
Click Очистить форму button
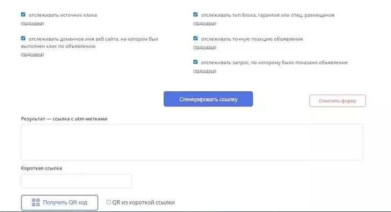337,101
